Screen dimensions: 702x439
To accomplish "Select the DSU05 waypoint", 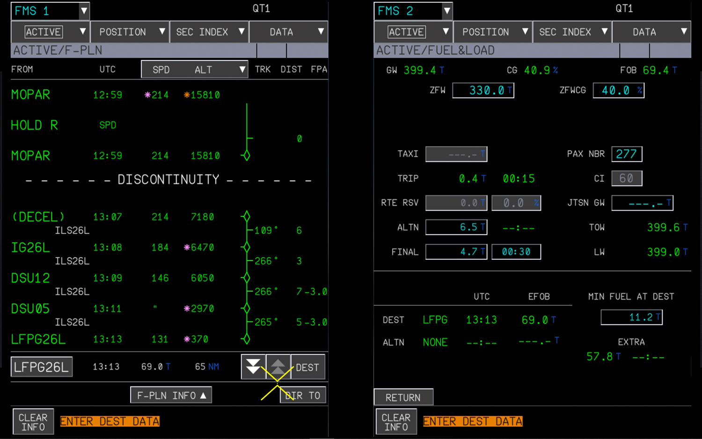I will pos(30,309).
